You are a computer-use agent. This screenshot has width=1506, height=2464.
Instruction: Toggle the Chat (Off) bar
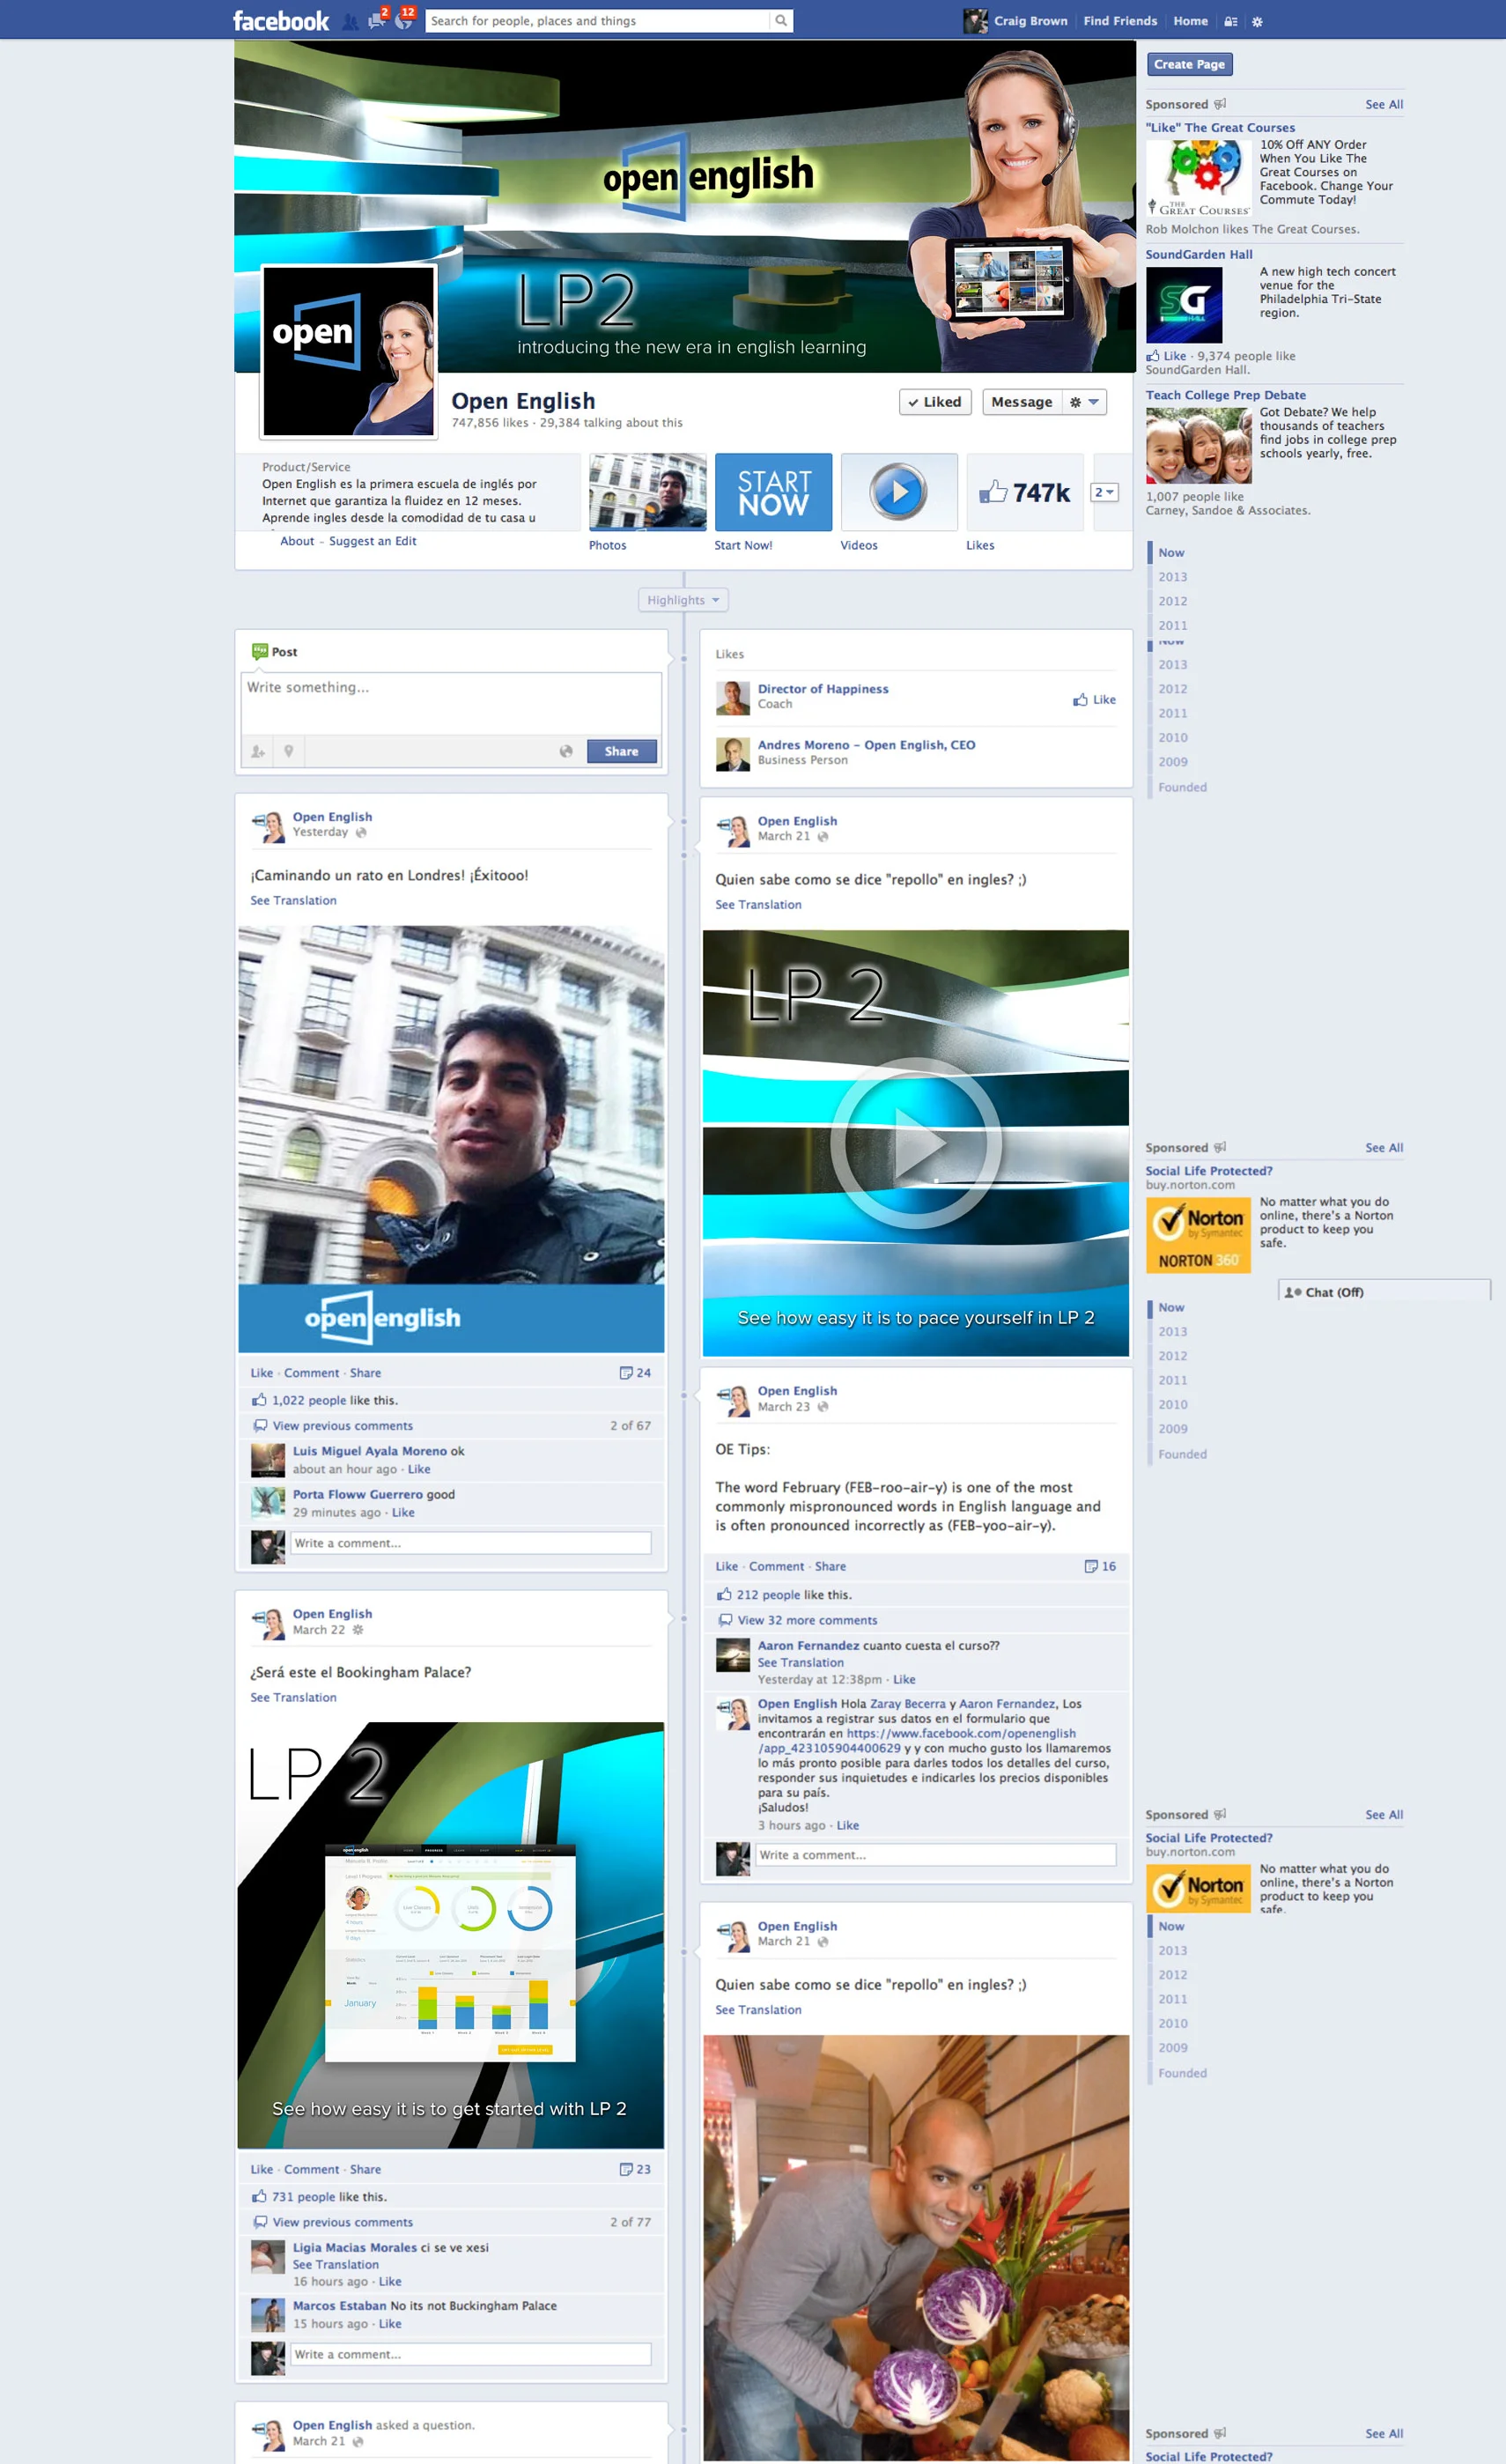1384,1291
